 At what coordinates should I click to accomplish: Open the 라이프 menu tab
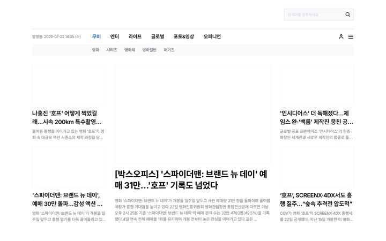(135, 36)
